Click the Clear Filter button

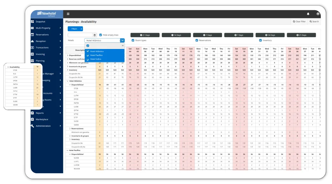click(299, 22)
